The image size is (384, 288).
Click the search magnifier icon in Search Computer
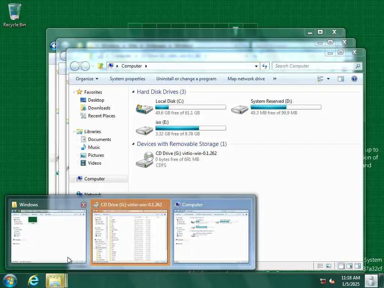(358, 66)
